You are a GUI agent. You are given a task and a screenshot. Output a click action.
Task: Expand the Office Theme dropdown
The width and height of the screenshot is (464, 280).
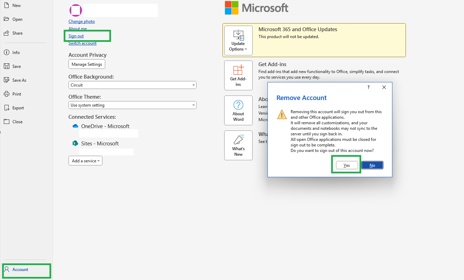pyautogui.click(x=133, y=105)
